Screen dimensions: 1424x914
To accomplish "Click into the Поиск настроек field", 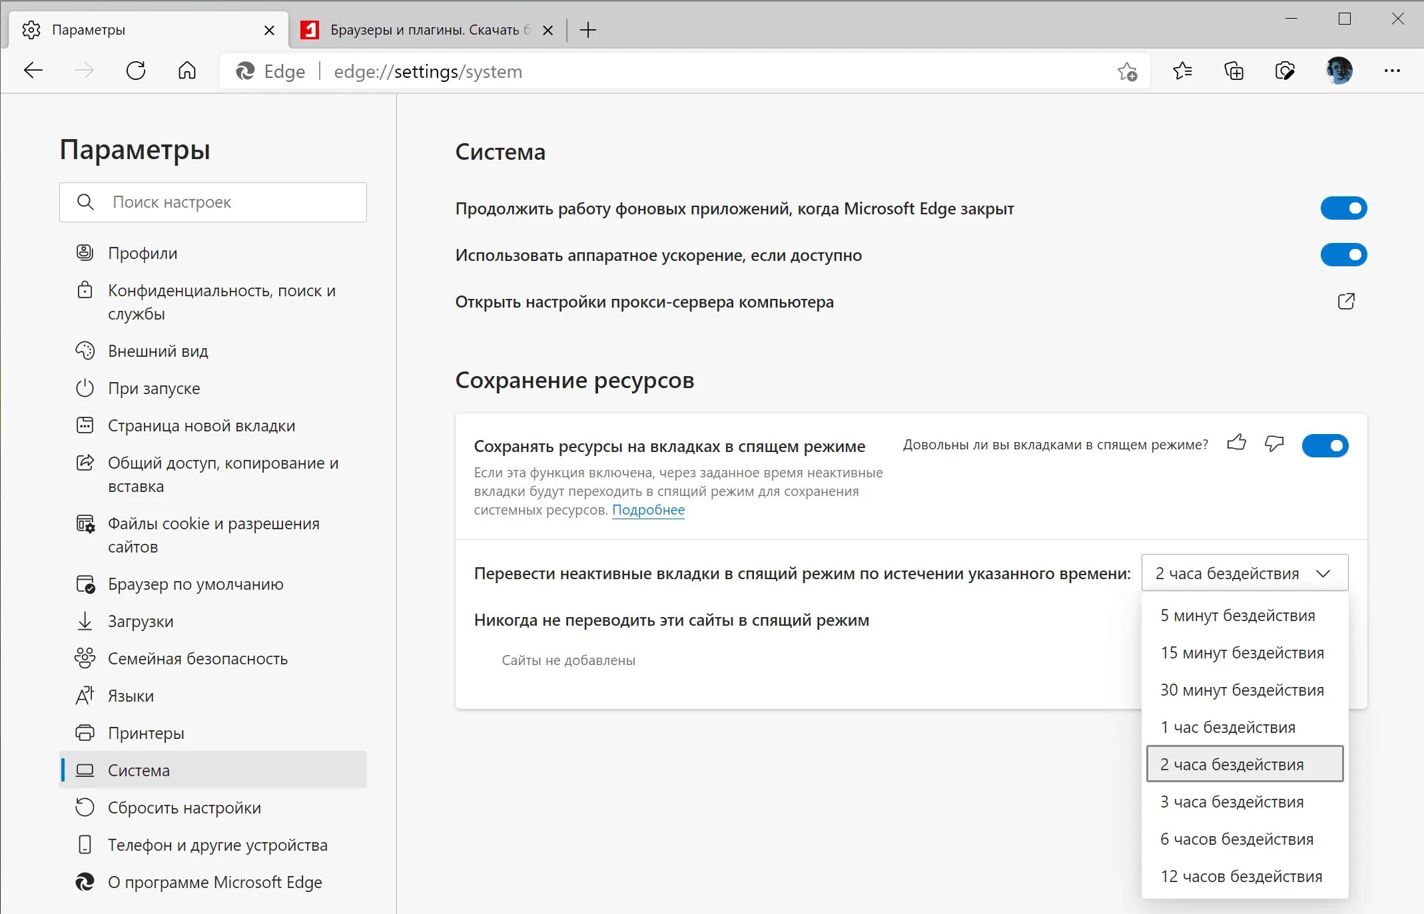I will point(213,202).
